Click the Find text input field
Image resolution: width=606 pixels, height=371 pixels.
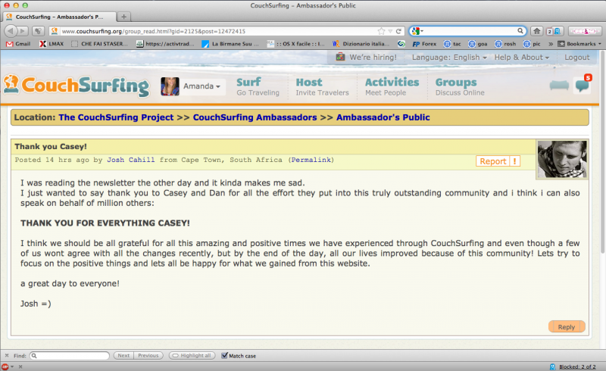click(70, 355)
